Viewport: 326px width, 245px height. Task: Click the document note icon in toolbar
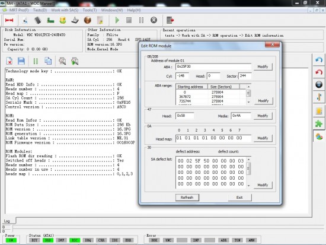pyautogui.click(x=100, y=20)
